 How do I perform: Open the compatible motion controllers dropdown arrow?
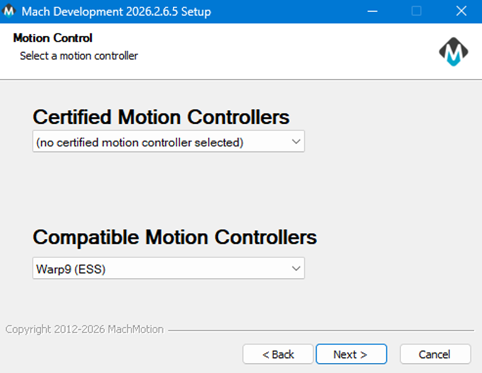pos(296,269)
